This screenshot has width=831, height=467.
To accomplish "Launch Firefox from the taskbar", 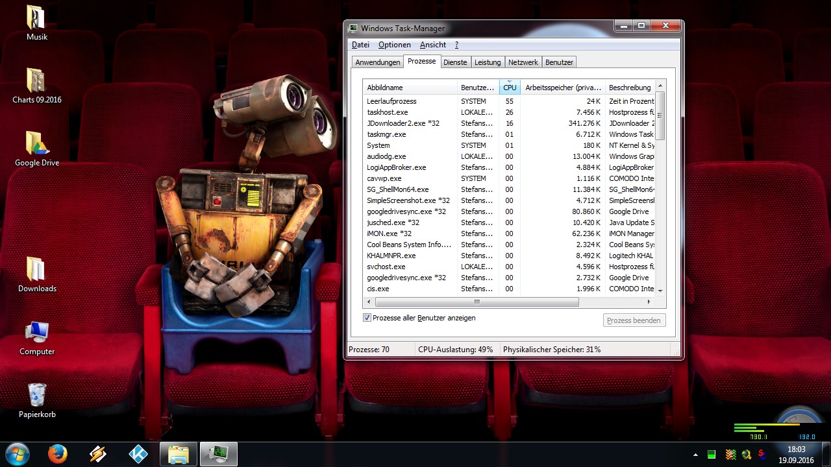I will [58, 454].
